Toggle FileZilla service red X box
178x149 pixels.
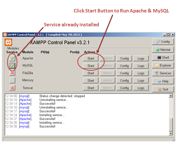(12, 73)
